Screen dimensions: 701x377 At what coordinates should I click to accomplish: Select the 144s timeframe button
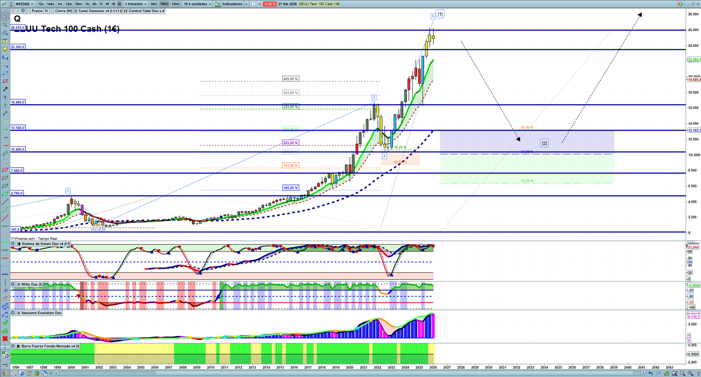click(x=50, y=4)
